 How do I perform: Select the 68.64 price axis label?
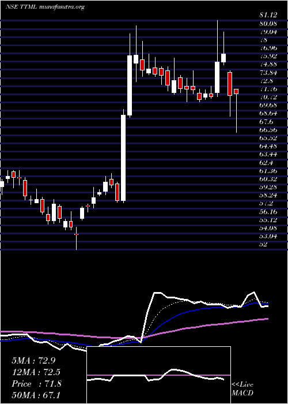(x=268, y=114)
